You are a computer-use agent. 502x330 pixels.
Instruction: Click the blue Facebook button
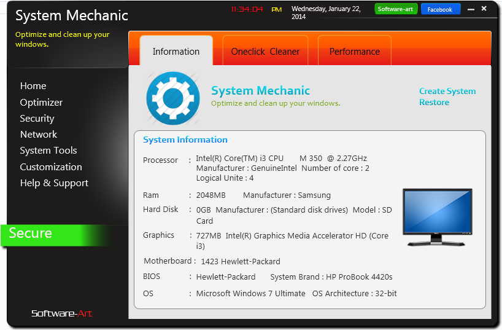(x=440, y=9)
